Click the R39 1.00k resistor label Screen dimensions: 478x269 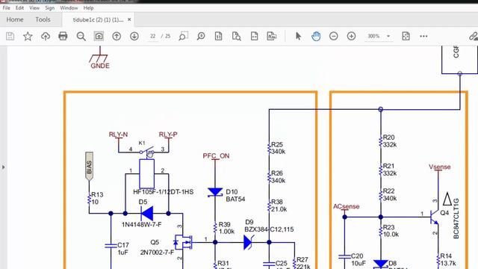tap(226, 228)
